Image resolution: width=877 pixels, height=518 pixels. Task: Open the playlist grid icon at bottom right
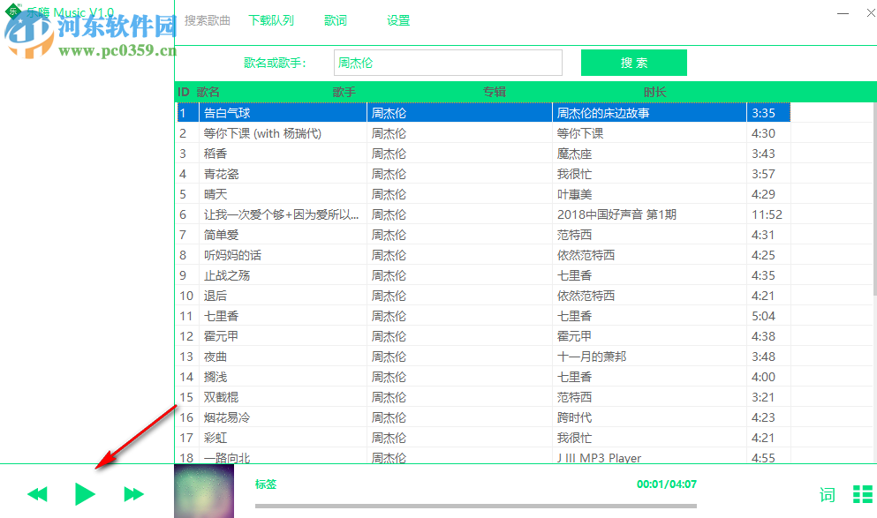(861, 494)
